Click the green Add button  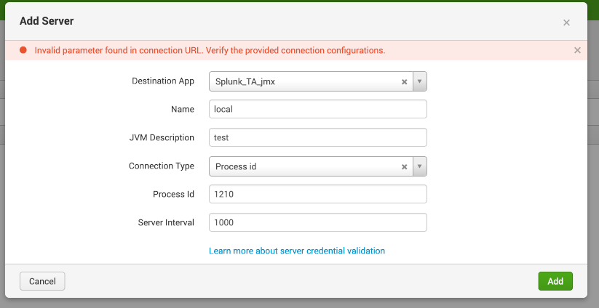tap(555, 281)
